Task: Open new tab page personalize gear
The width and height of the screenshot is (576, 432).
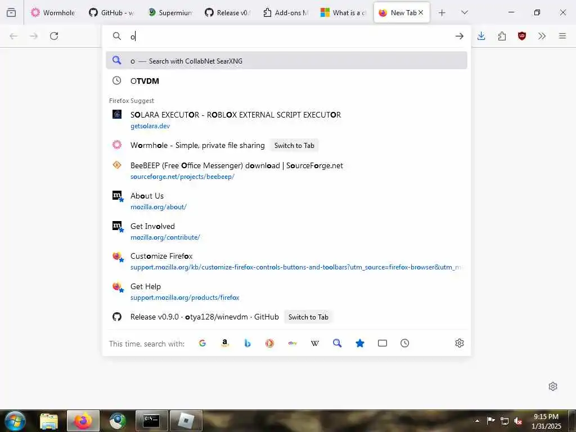Action: pyautogui.click(x=553, y=386)
